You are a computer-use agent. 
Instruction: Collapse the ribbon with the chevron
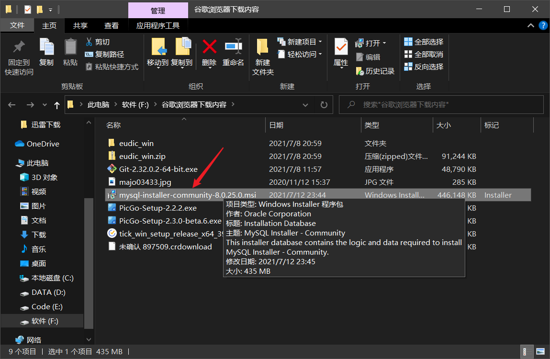tap(531, 25)
